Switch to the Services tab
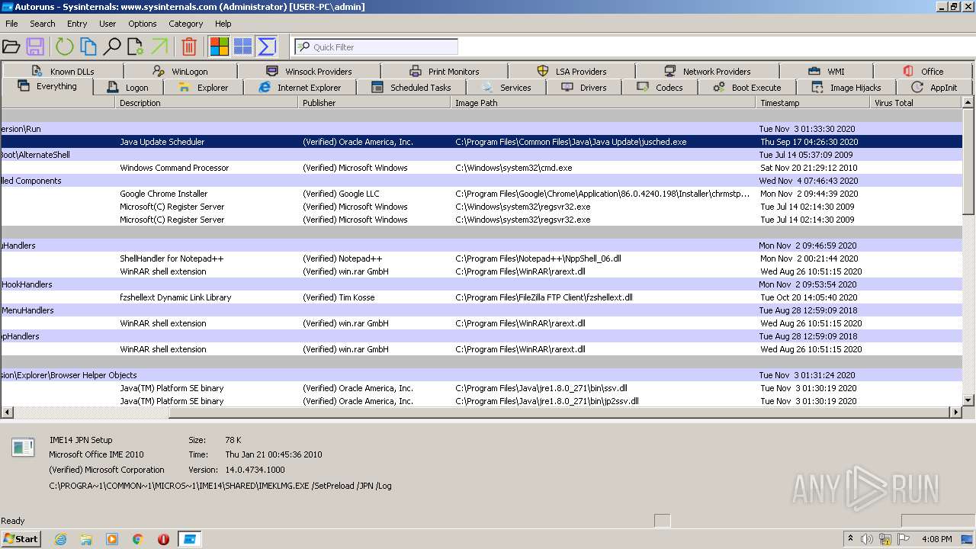The image size is (976, 549). pyautogui.click(x=506, y=88)
